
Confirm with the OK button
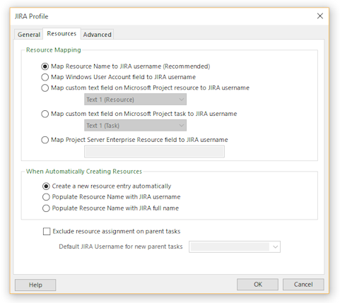257,285
